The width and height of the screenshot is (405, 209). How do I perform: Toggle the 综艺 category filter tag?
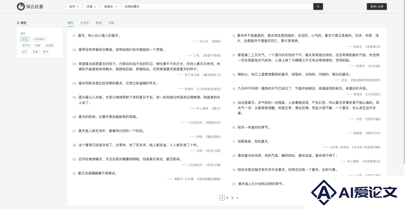point(25,51)
